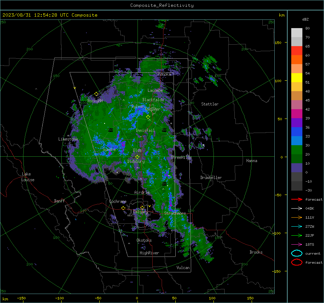Select the 51 dBZ yellow swatch
This screenshot has height=303, width=324.
[297, 78]
